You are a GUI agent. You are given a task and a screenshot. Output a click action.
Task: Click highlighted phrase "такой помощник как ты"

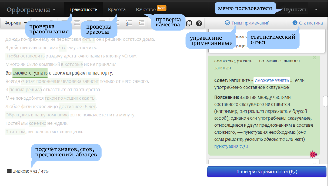(70, 98)
